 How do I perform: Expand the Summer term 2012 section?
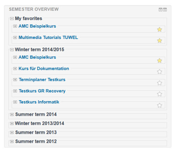(12, 141)
